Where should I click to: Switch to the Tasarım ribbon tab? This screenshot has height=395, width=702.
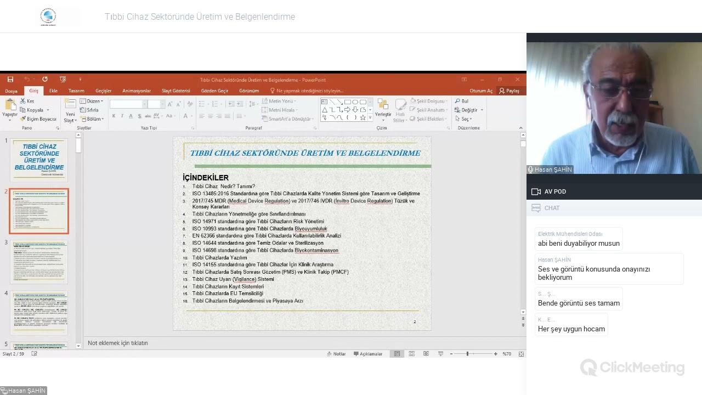(76, 91)
